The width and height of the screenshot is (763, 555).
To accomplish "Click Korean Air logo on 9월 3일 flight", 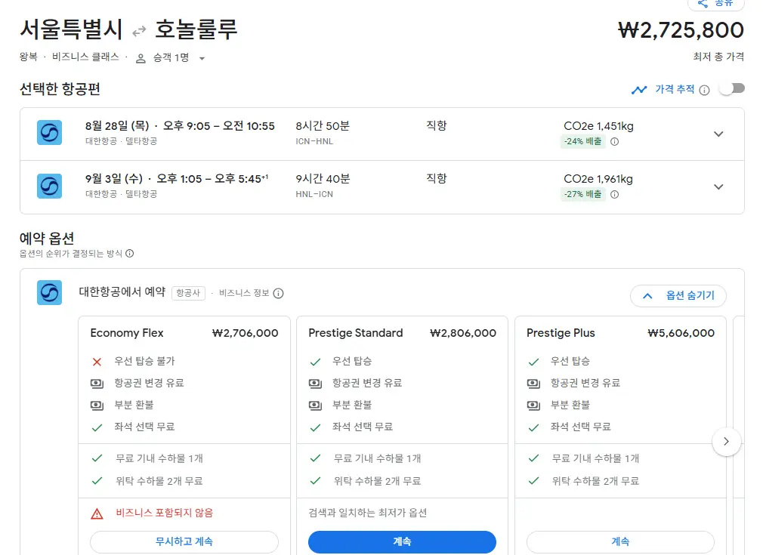I will (x=50, y=186).
